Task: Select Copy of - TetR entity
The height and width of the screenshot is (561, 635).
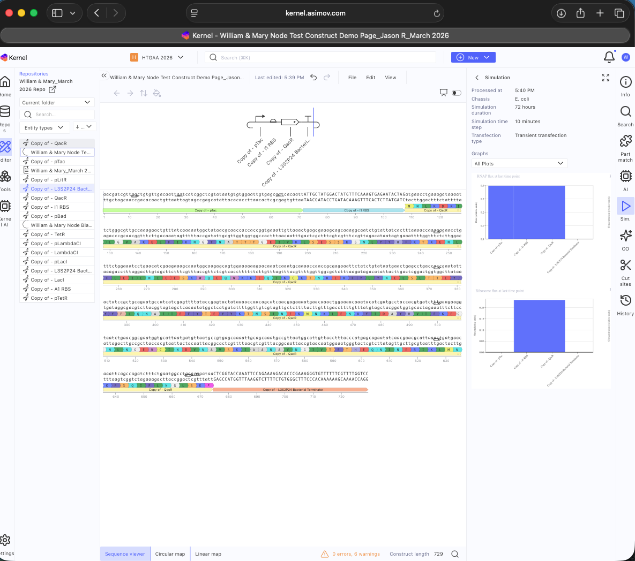Action: (57, 234)
